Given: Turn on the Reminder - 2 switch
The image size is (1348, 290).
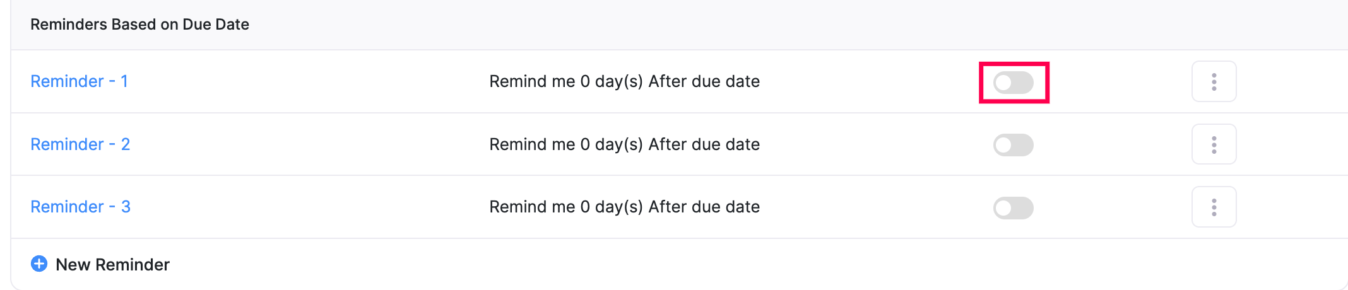Looking at the screenshot, I should [x=1013, y=145].
